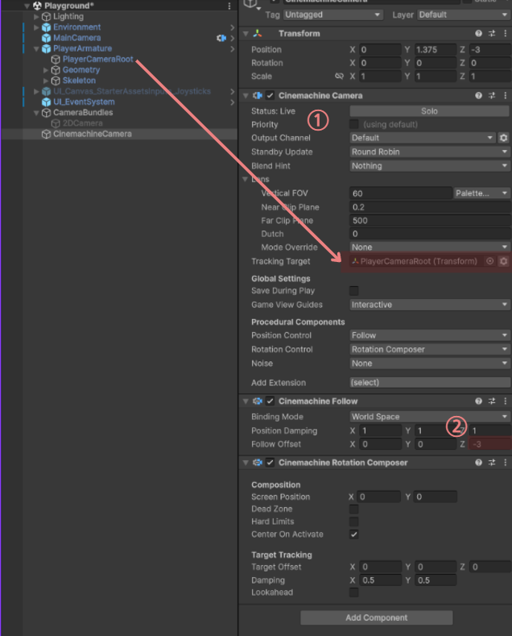The width and height of the screenshot is (512, 636).
Task: Click Add Extension select button
Action: click(x=430, y=383)
